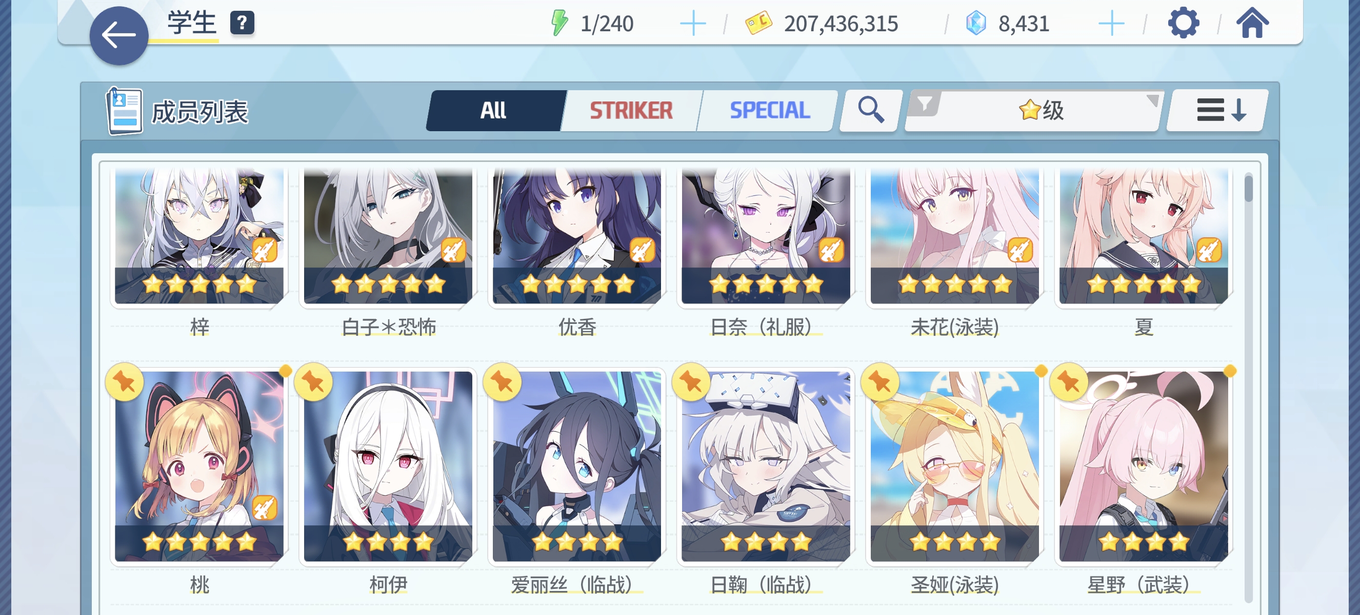
Task: Click the member list vertical scrollbar
Action: coord(1248,387)
